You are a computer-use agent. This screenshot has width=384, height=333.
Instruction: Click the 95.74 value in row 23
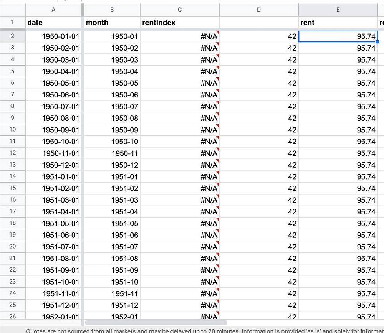[338, 282]
